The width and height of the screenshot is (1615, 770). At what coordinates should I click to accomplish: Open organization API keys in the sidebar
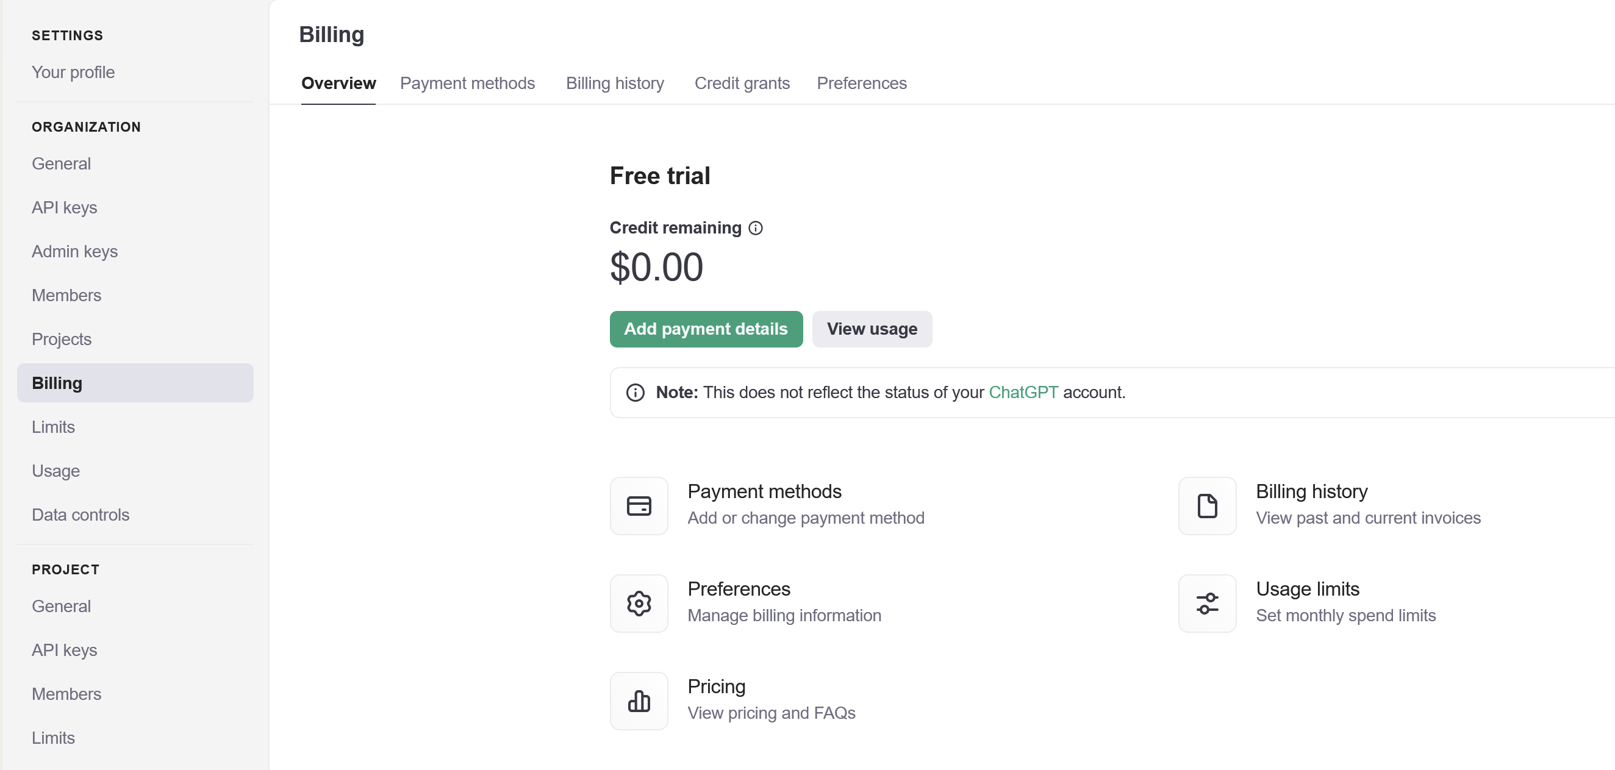click(65, 207)
